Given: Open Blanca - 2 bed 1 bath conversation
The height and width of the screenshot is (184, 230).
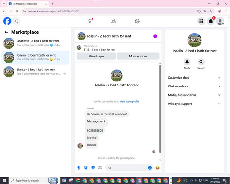Looking at the screenshot, I should 35,72.
